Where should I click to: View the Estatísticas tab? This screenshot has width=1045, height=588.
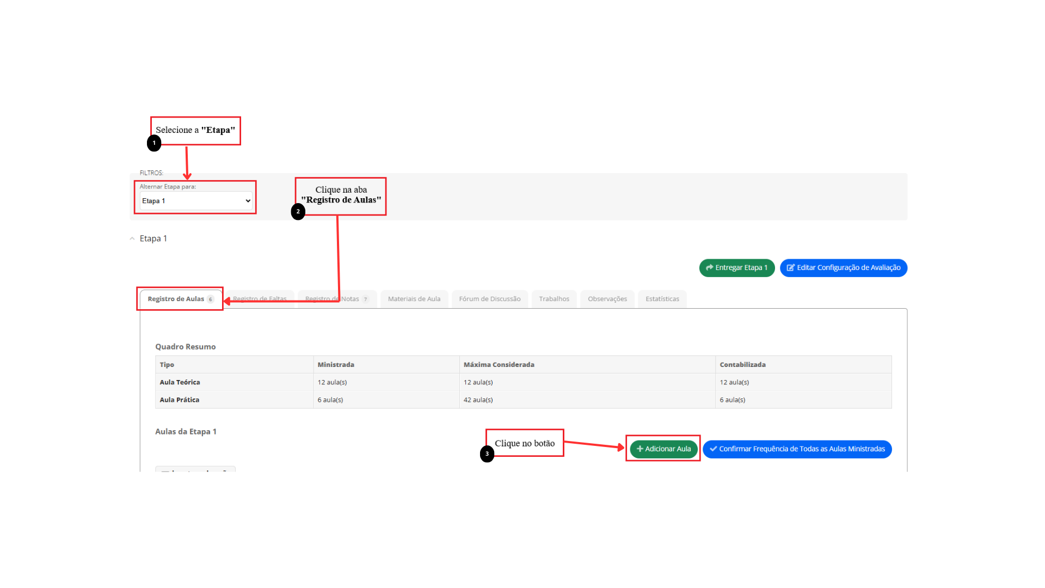tap(662, 299)
